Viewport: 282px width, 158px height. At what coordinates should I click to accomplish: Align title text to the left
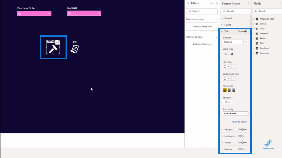(225, 90)
